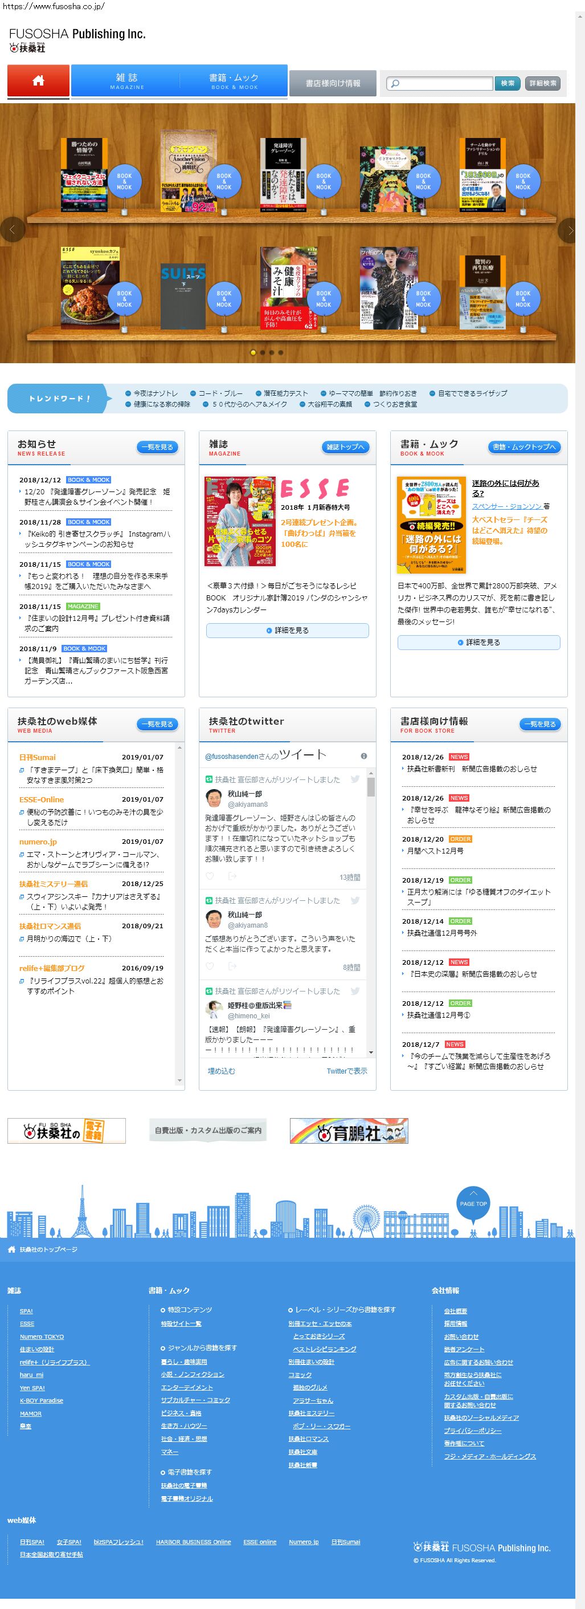
Task: Open the 書籍・ムック navigation tab
Action: (x=234, y=80)
